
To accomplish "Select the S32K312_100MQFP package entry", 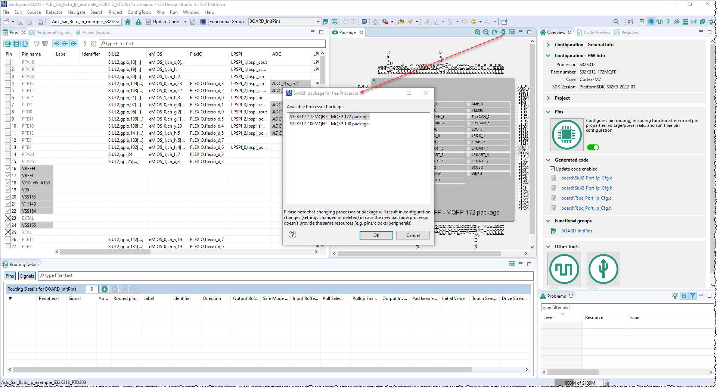I will (329, 123).
